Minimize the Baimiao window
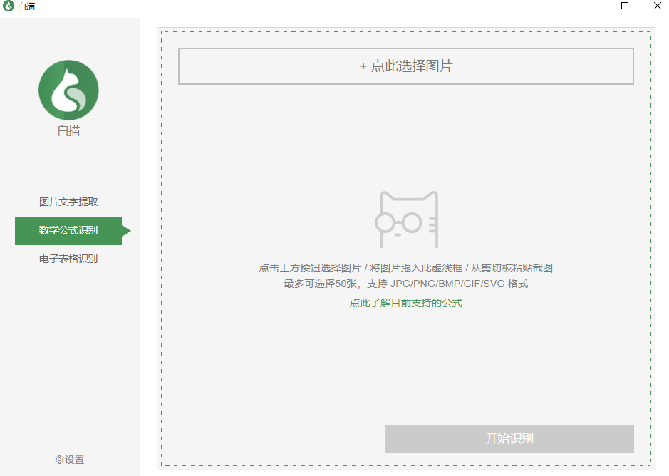Screen dimensions: 669x476 pyautogui.click(x=593, y=6)
